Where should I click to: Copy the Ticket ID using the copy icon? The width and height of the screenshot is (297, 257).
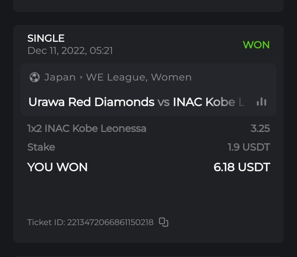click(164, 222)
